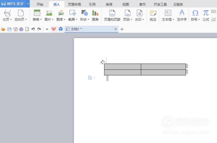Expand the 截屏 dropdown arrow
The height and width of the screenshot is (143, 217).
tap(77, 19)
